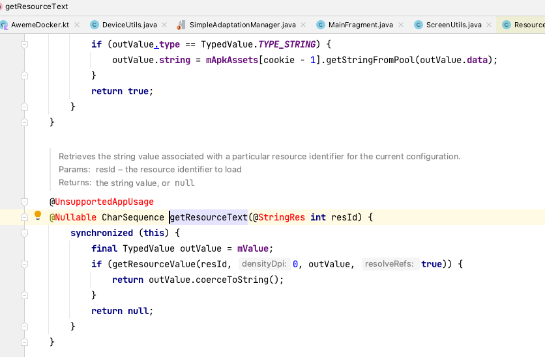Collapse the synchronized (this) block

24,232
